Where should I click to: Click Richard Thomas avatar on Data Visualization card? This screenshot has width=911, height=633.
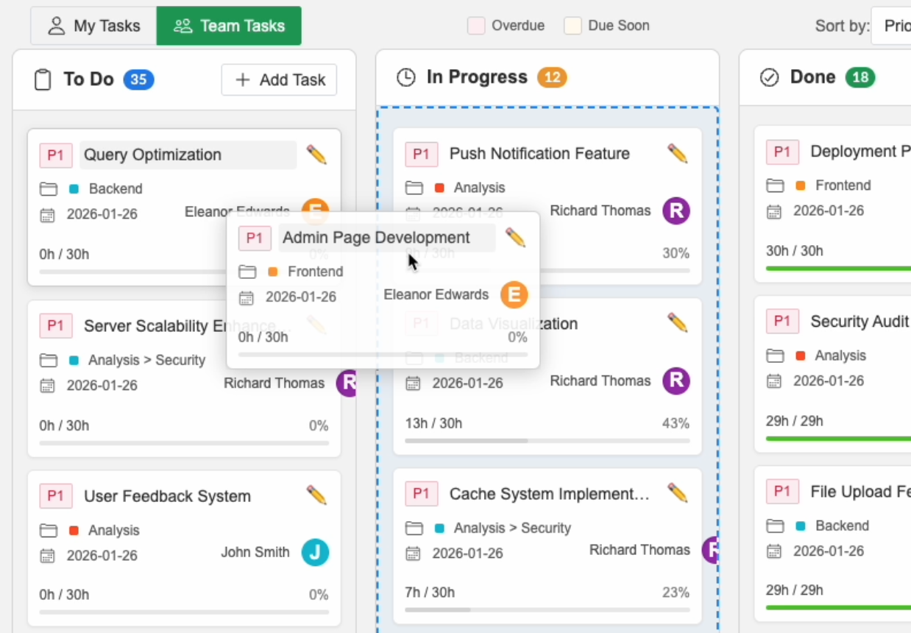[675, 381]
